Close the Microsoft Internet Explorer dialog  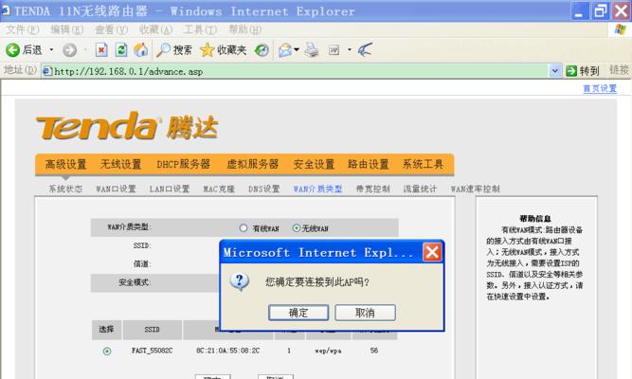432,252
